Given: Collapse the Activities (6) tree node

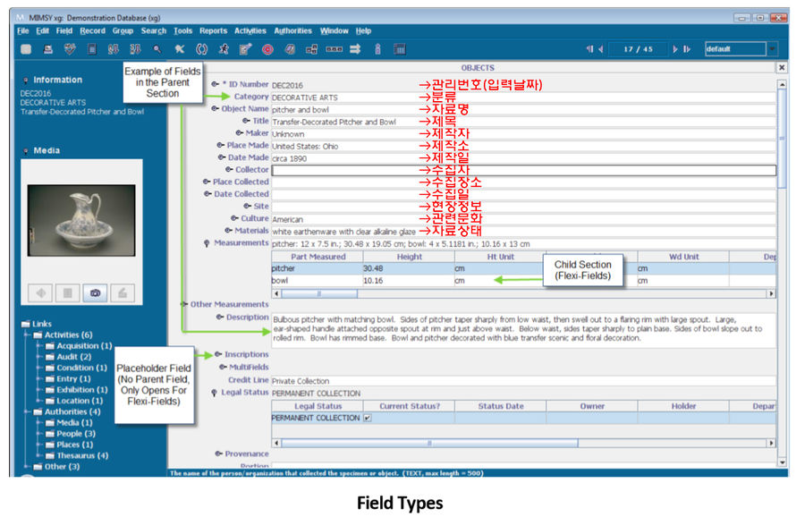Looking at the screenshot, I should [x=38, y=335].
